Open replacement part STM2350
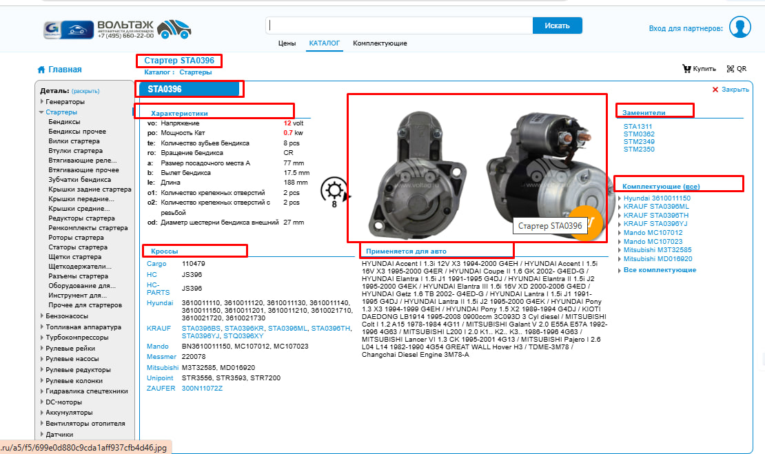This screenshot has height=454, width=765. 639,149
